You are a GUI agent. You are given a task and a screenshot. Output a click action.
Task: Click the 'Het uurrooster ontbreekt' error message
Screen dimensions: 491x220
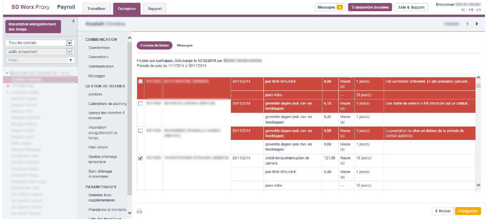(428, 81)
